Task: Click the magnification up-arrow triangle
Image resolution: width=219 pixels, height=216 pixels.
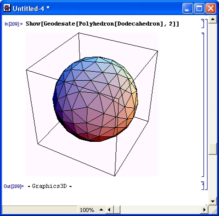Action: (101, 209)
